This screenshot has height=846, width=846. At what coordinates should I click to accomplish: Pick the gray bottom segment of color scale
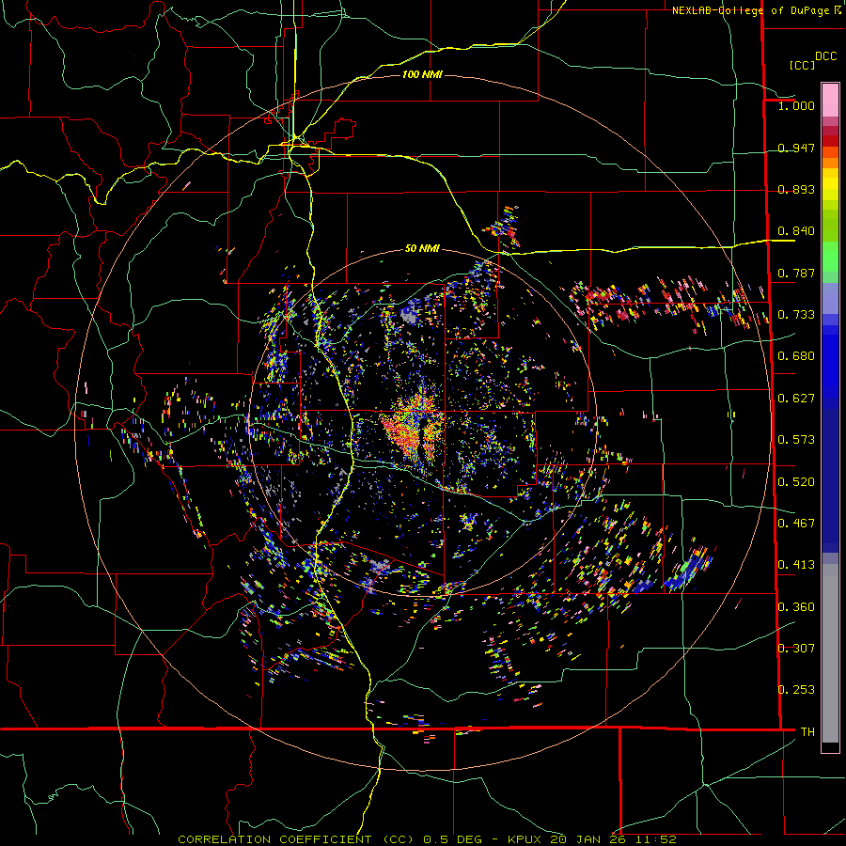tap(830, 653)
